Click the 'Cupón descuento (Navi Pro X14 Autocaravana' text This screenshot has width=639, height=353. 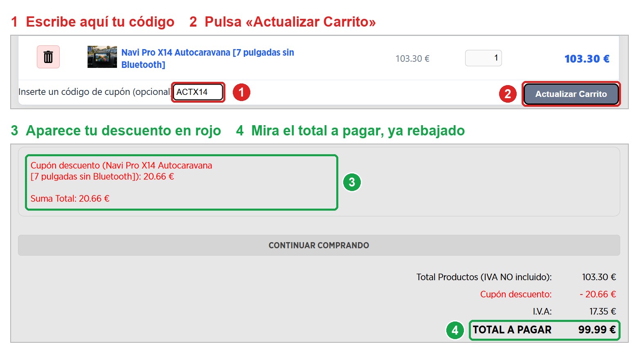(122, 166)
